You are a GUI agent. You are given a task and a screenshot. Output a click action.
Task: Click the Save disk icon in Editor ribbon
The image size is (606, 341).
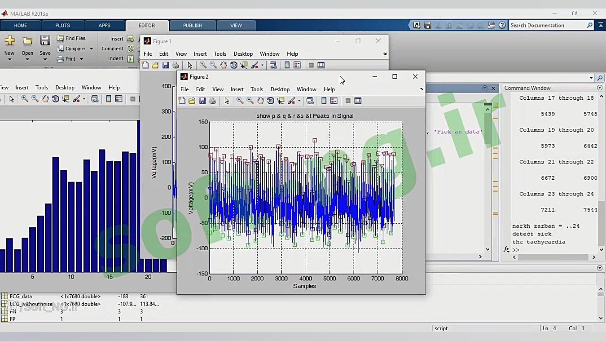point(45,41)
